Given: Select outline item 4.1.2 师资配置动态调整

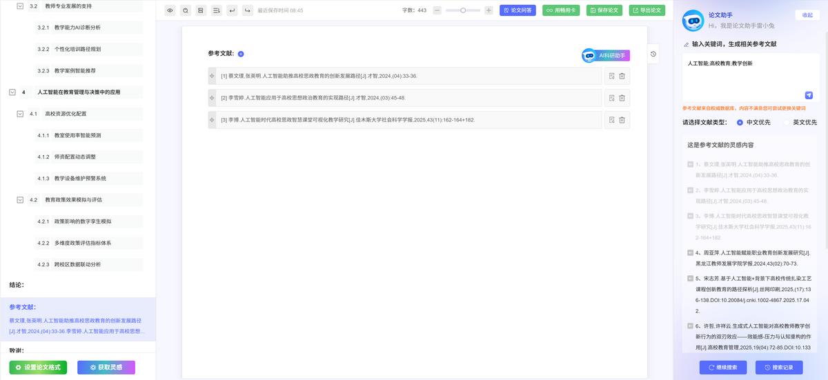Looking at the screenshot, I should click(88, 157).
